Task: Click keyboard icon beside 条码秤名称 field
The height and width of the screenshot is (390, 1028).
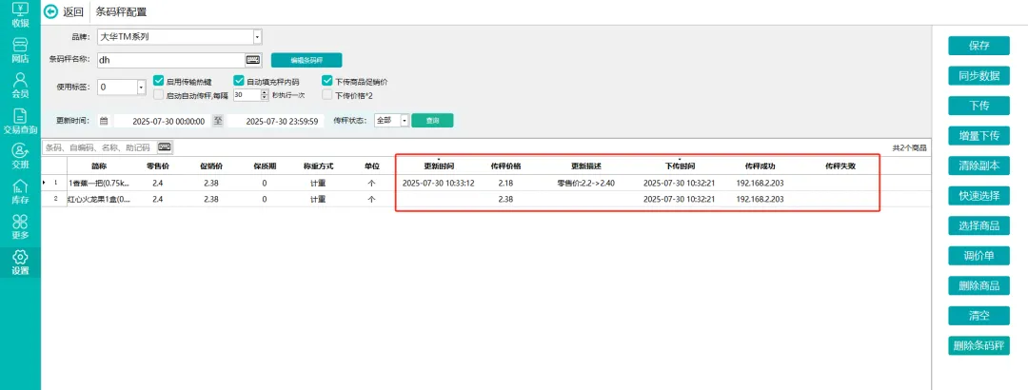Action: [252, 59]
